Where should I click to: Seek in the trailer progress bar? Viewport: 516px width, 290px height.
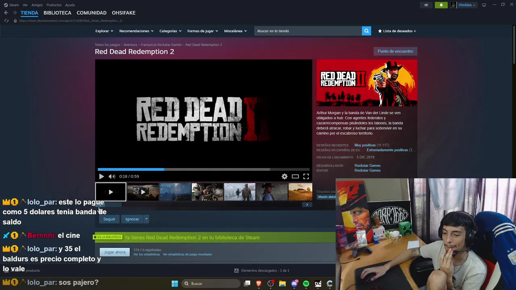tap(204, 170)
